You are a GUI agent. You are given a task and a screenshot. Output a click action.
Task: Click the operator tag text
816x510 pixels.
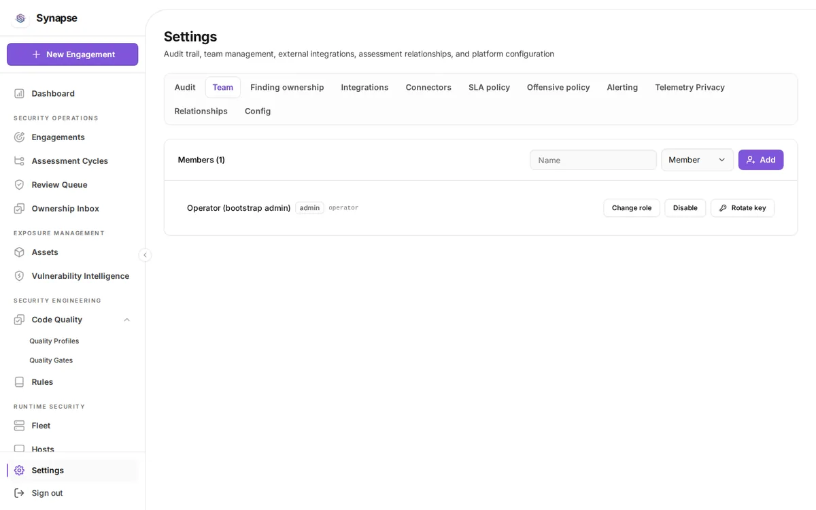point(343,208)
